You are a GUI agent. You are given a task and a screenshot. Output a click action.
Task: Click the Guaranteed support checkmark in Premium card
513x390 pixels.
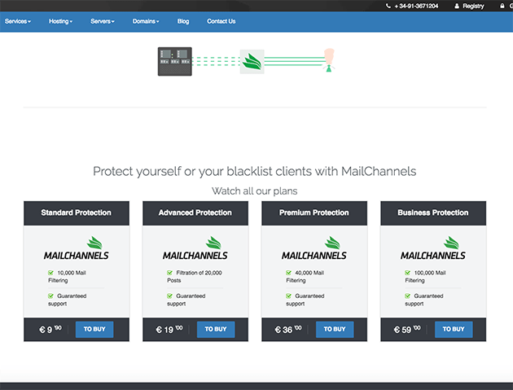pyautogui.click(x=288, y=296)
